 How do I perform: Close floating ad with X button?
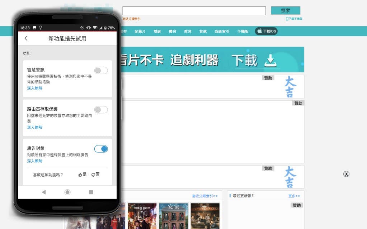point(347,174)
